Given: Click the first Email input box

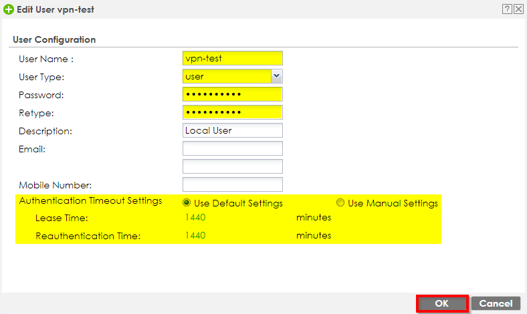Looking at the screenshot, I should click(232, 148).
